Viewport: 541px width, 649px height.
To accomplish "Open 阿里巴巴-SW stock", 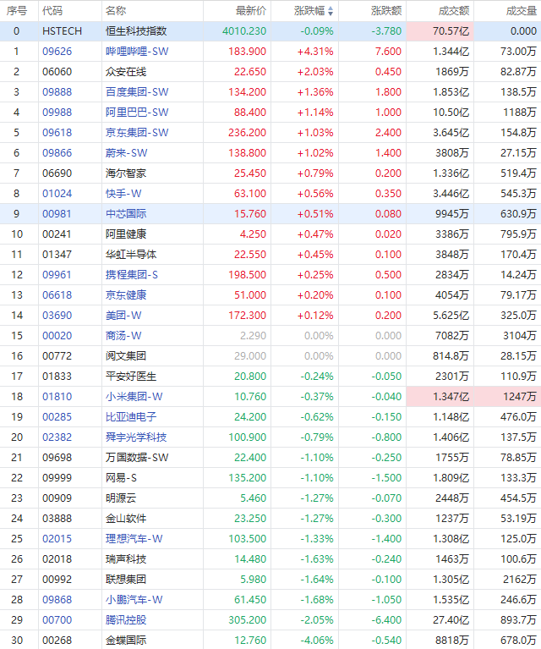I will [137, 113].
